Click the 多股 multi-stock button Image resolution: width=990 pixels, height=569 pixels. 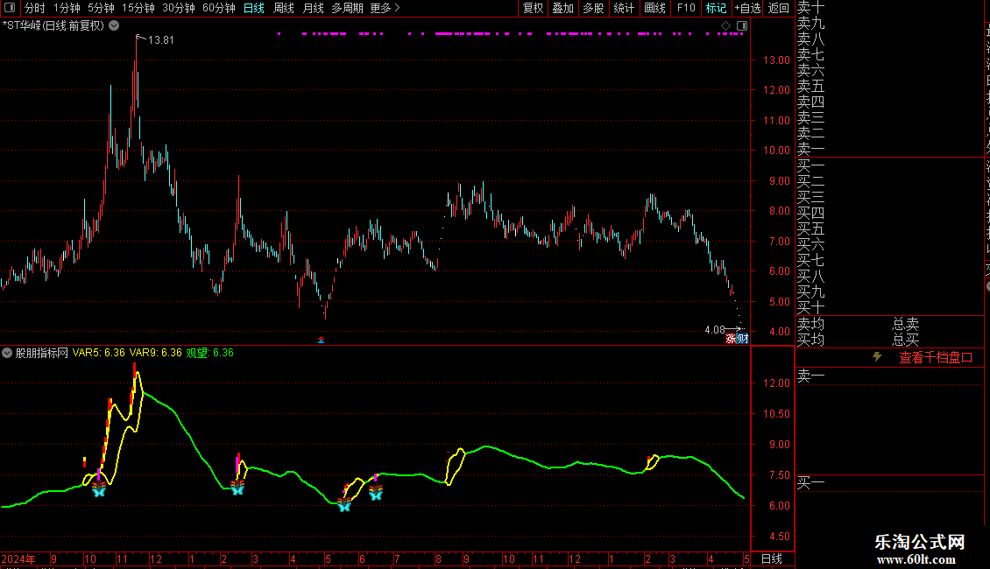593,8
